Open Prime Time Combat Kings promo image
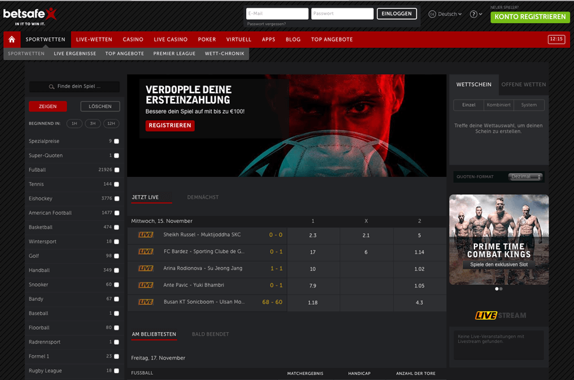This screenshot has height=380, width=574. point(499,239)
